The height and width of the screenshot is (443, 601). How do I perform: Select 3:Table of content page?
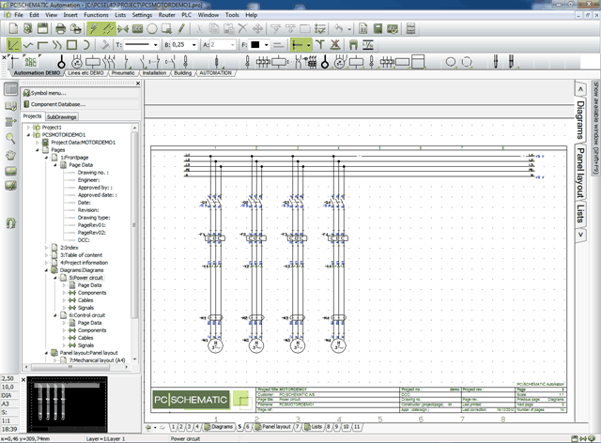click(x=82, y=255)
